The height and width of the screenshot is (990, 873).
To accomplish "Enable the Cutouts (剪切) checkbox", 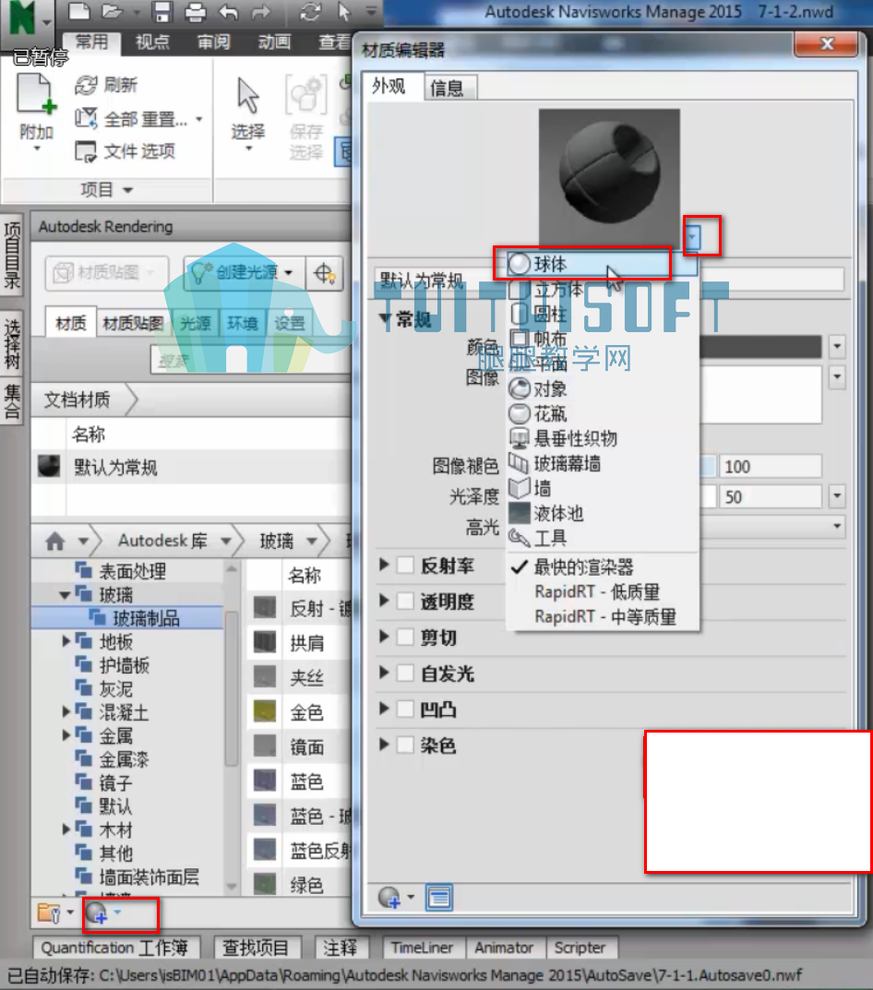I will [405, 637].
